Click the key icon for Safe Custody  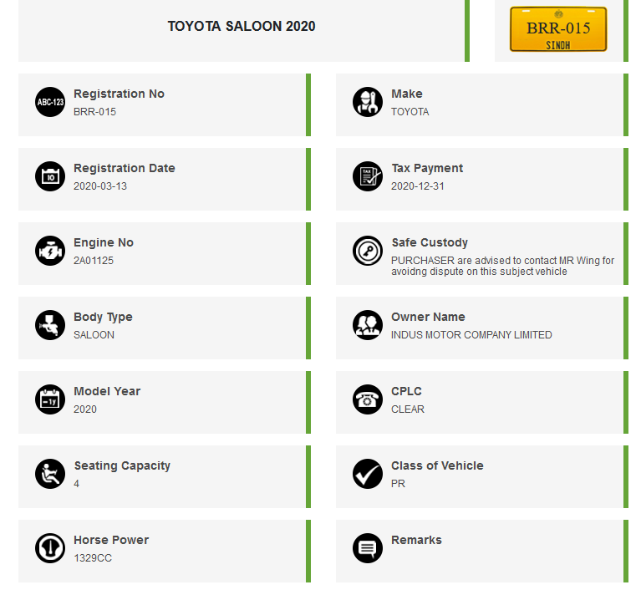tap(368, 251)
